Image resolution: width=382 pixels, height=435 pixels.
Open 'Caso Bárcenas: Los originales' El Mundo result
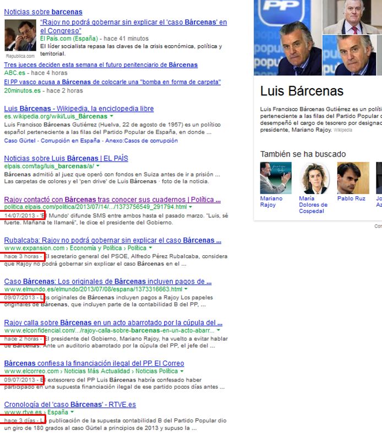point(108,281)
